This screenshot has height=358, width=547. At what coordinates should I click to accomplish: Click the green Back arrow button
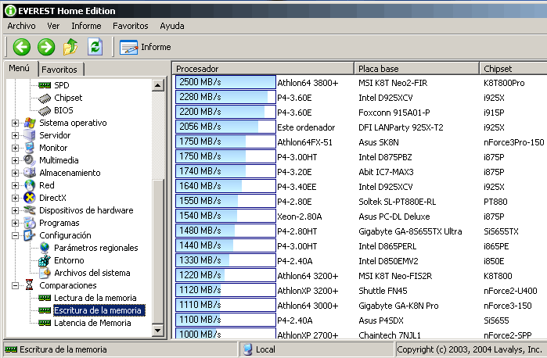point(22,47)
